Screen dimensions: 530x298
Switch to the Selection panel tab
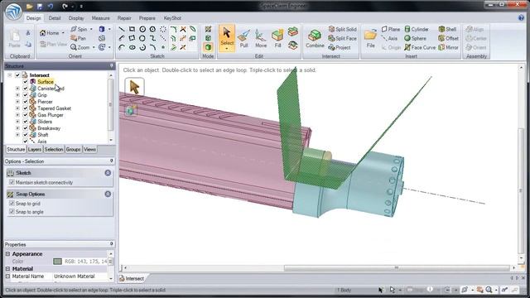[x=54, y=149]
